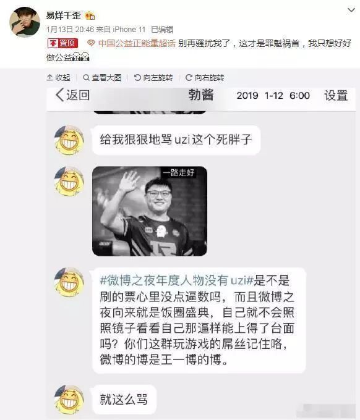Tap the #微博之夜年度人物没有uzi# hashtag

coord(177,280)
